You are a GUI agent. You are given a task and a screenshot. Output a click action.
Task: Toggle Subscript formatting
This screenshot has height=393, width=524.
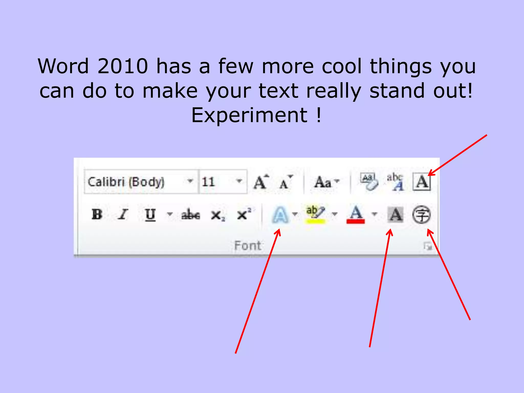(x=218, y=215)
